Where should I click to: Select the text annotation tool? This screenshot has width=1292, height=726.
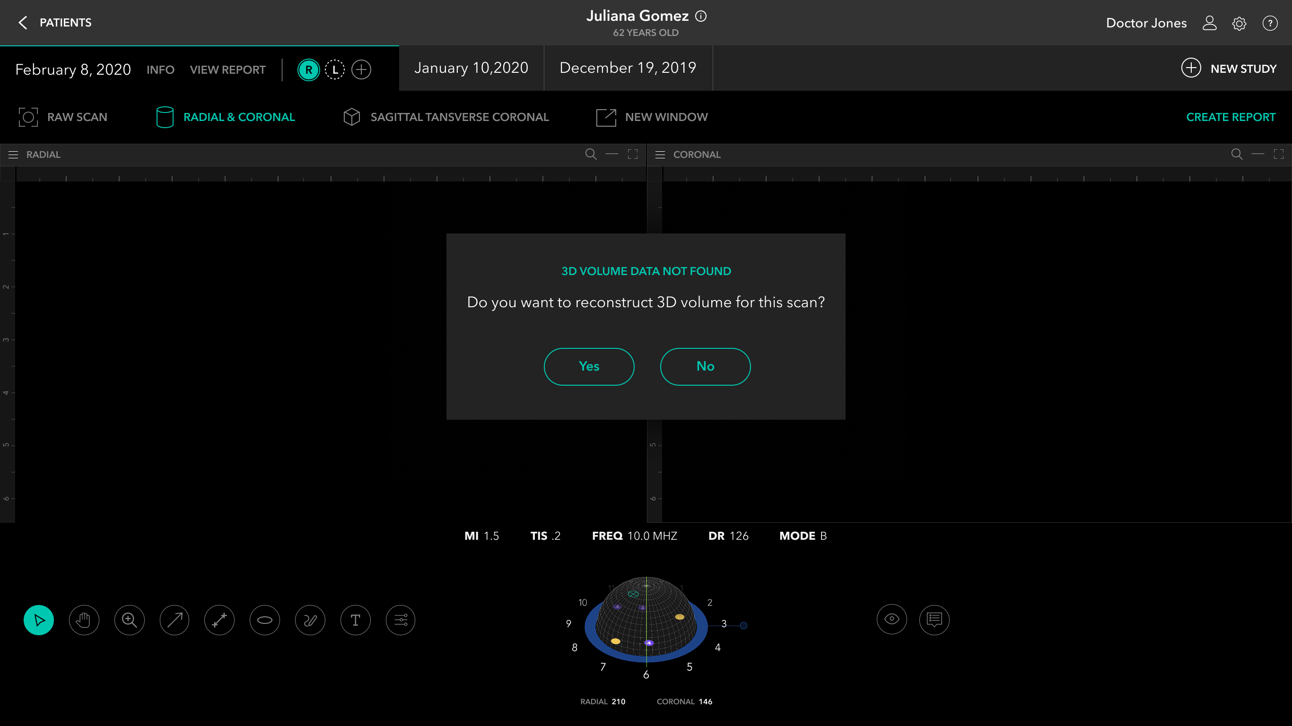[x=356, y=620]
